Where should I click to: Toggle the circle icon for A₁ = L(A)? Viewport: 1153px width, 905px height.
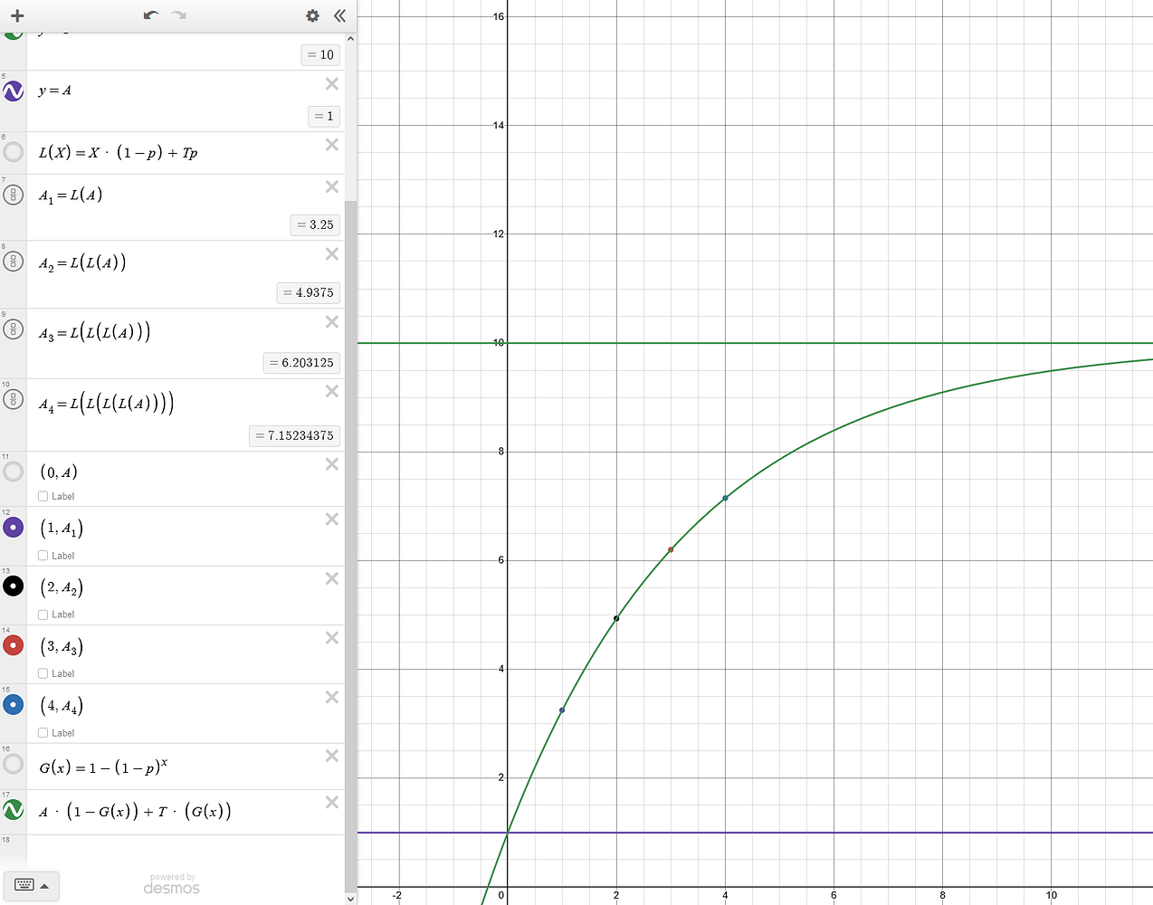click(13, 195)
